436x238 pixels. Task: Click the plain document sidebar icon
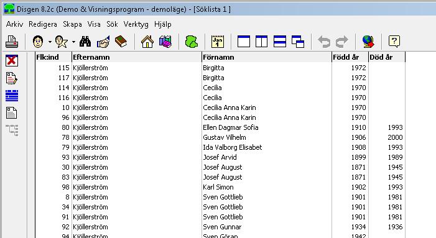click(x=12, y=113)
